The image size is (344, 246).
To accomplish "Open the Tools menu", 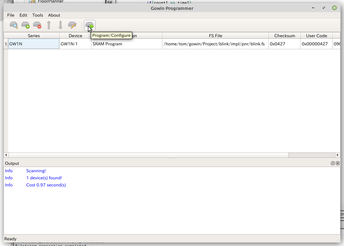I will [38, 15].
